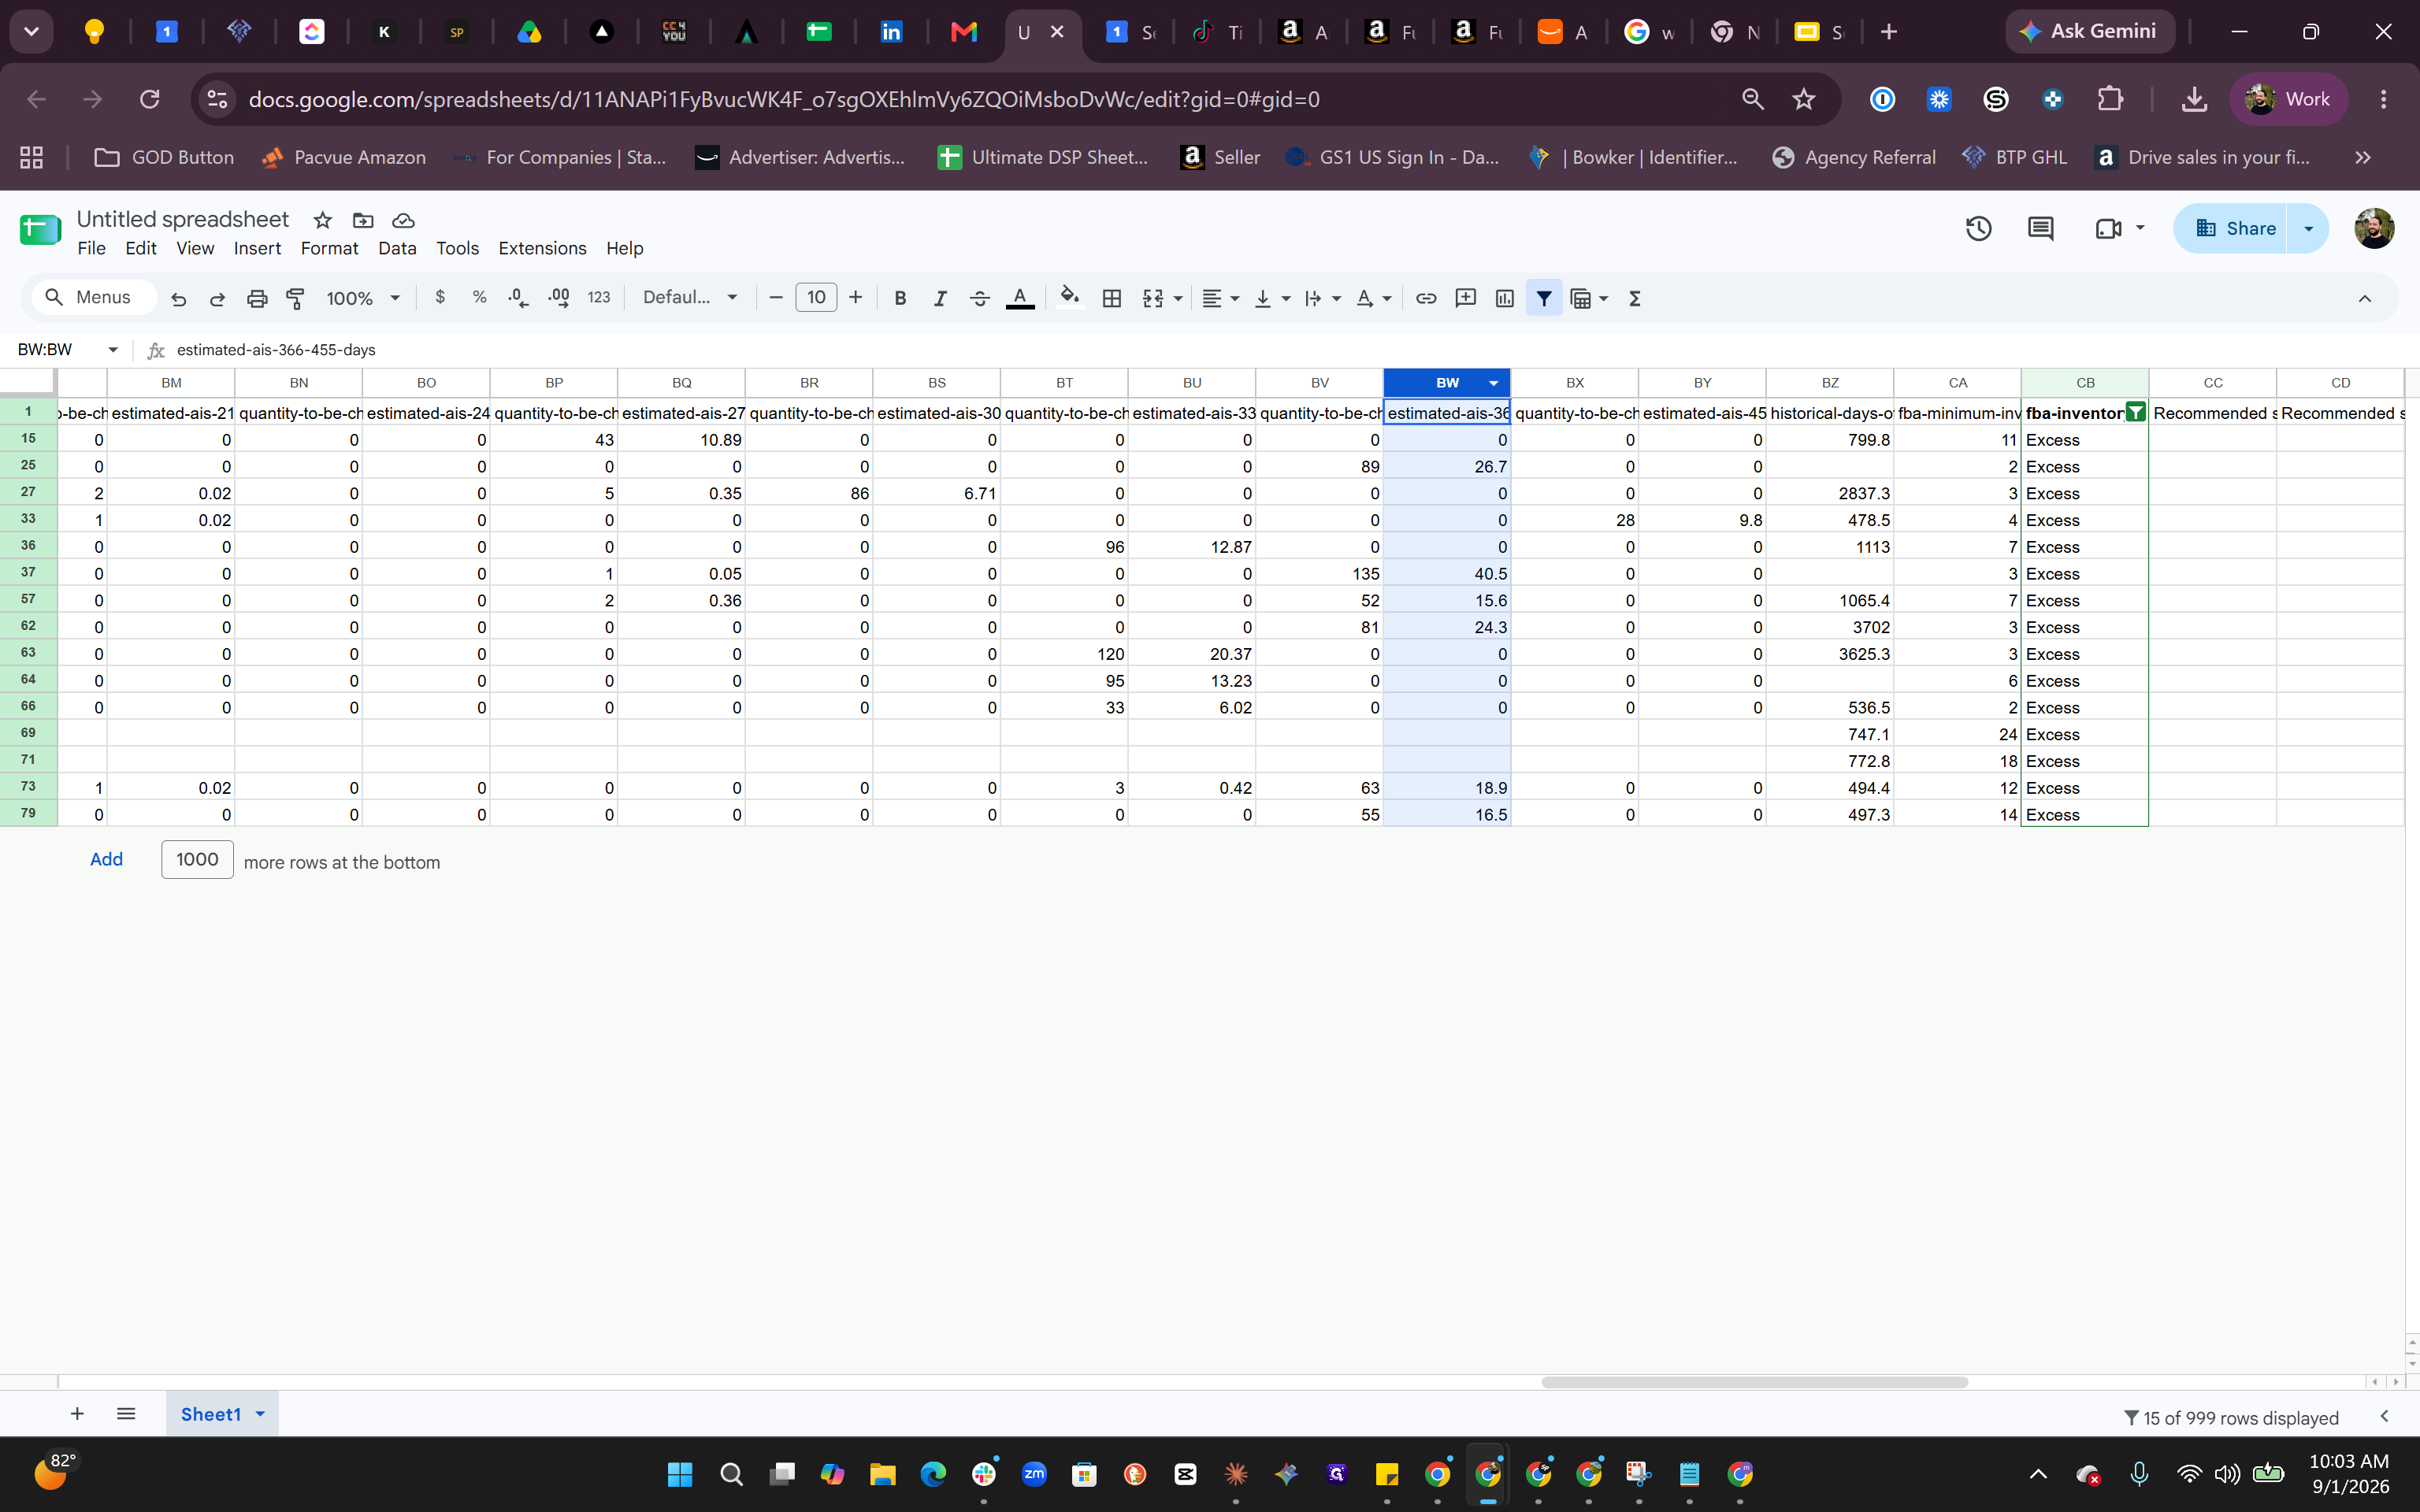The width and height of the screenshot is (2420, 1512).
Task: Open the borders tool in toolbar
Action: 1111,298
